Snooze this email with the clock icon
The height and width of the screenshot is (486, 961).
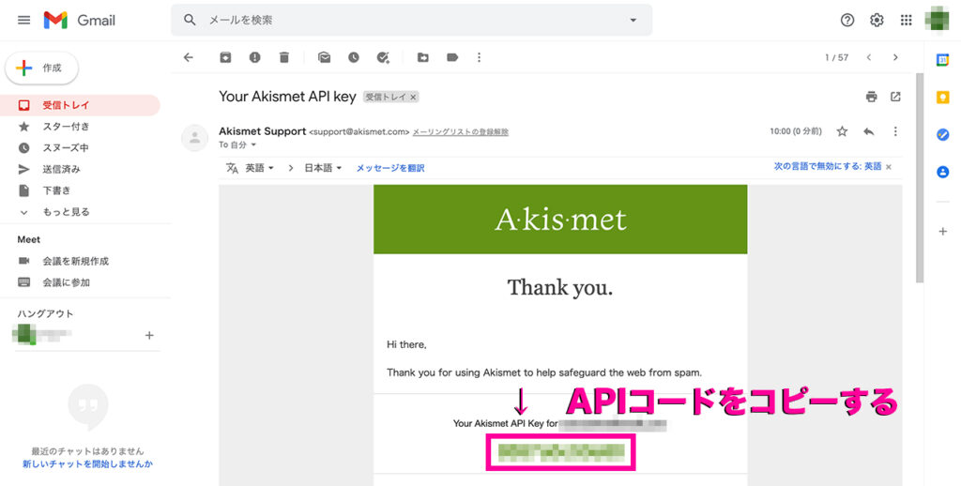[354, 57]
